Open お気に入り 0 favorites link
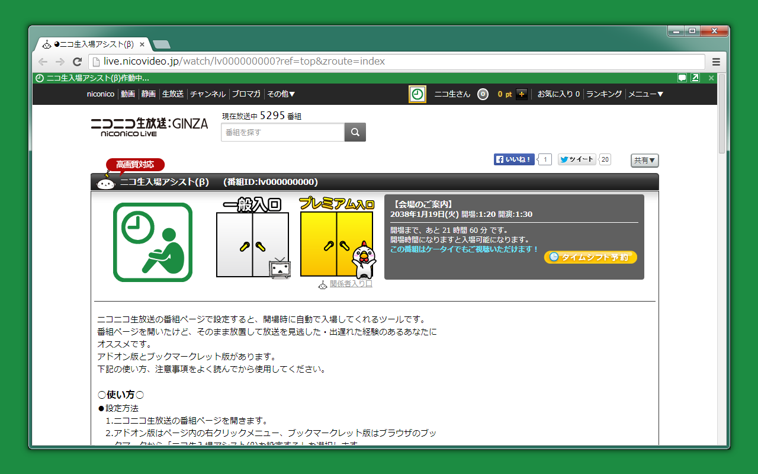The height and width of the screenshot is (474, 758). point(558,94)
